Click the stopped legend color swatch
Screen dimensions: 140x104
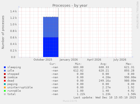click(5, 74)
